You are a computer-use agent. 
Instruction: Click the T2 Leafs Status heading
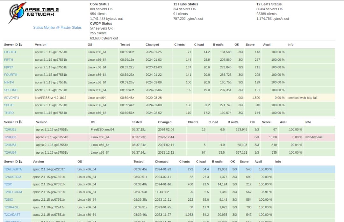269,4
